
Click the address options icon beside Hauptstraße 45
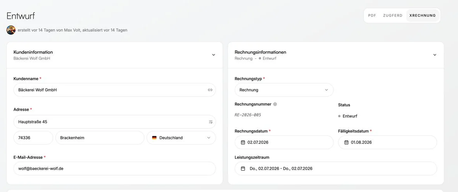pos(211,122)
